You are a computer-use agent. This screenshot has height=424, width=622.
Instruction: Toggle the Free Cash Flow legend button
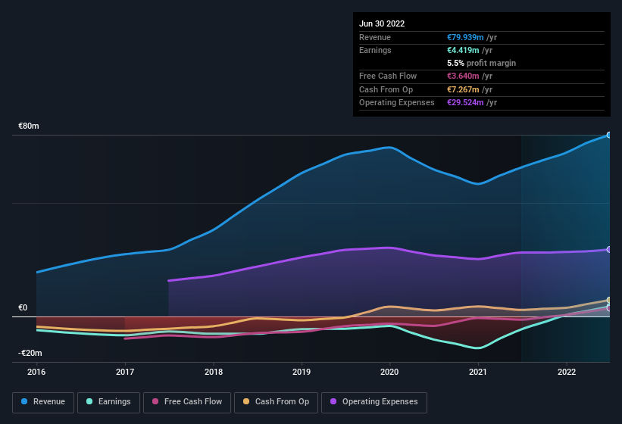click(x=187, y=402)
